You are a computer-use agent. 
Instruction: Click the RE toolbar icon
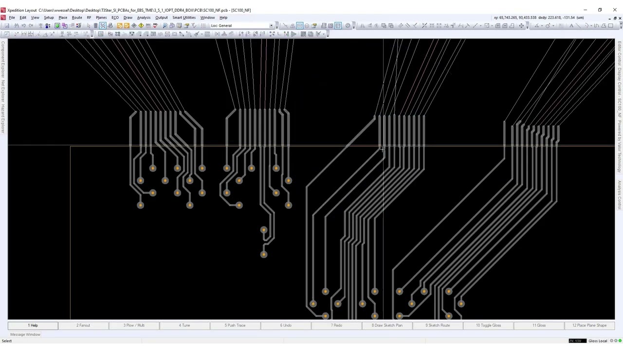point(153,34)
